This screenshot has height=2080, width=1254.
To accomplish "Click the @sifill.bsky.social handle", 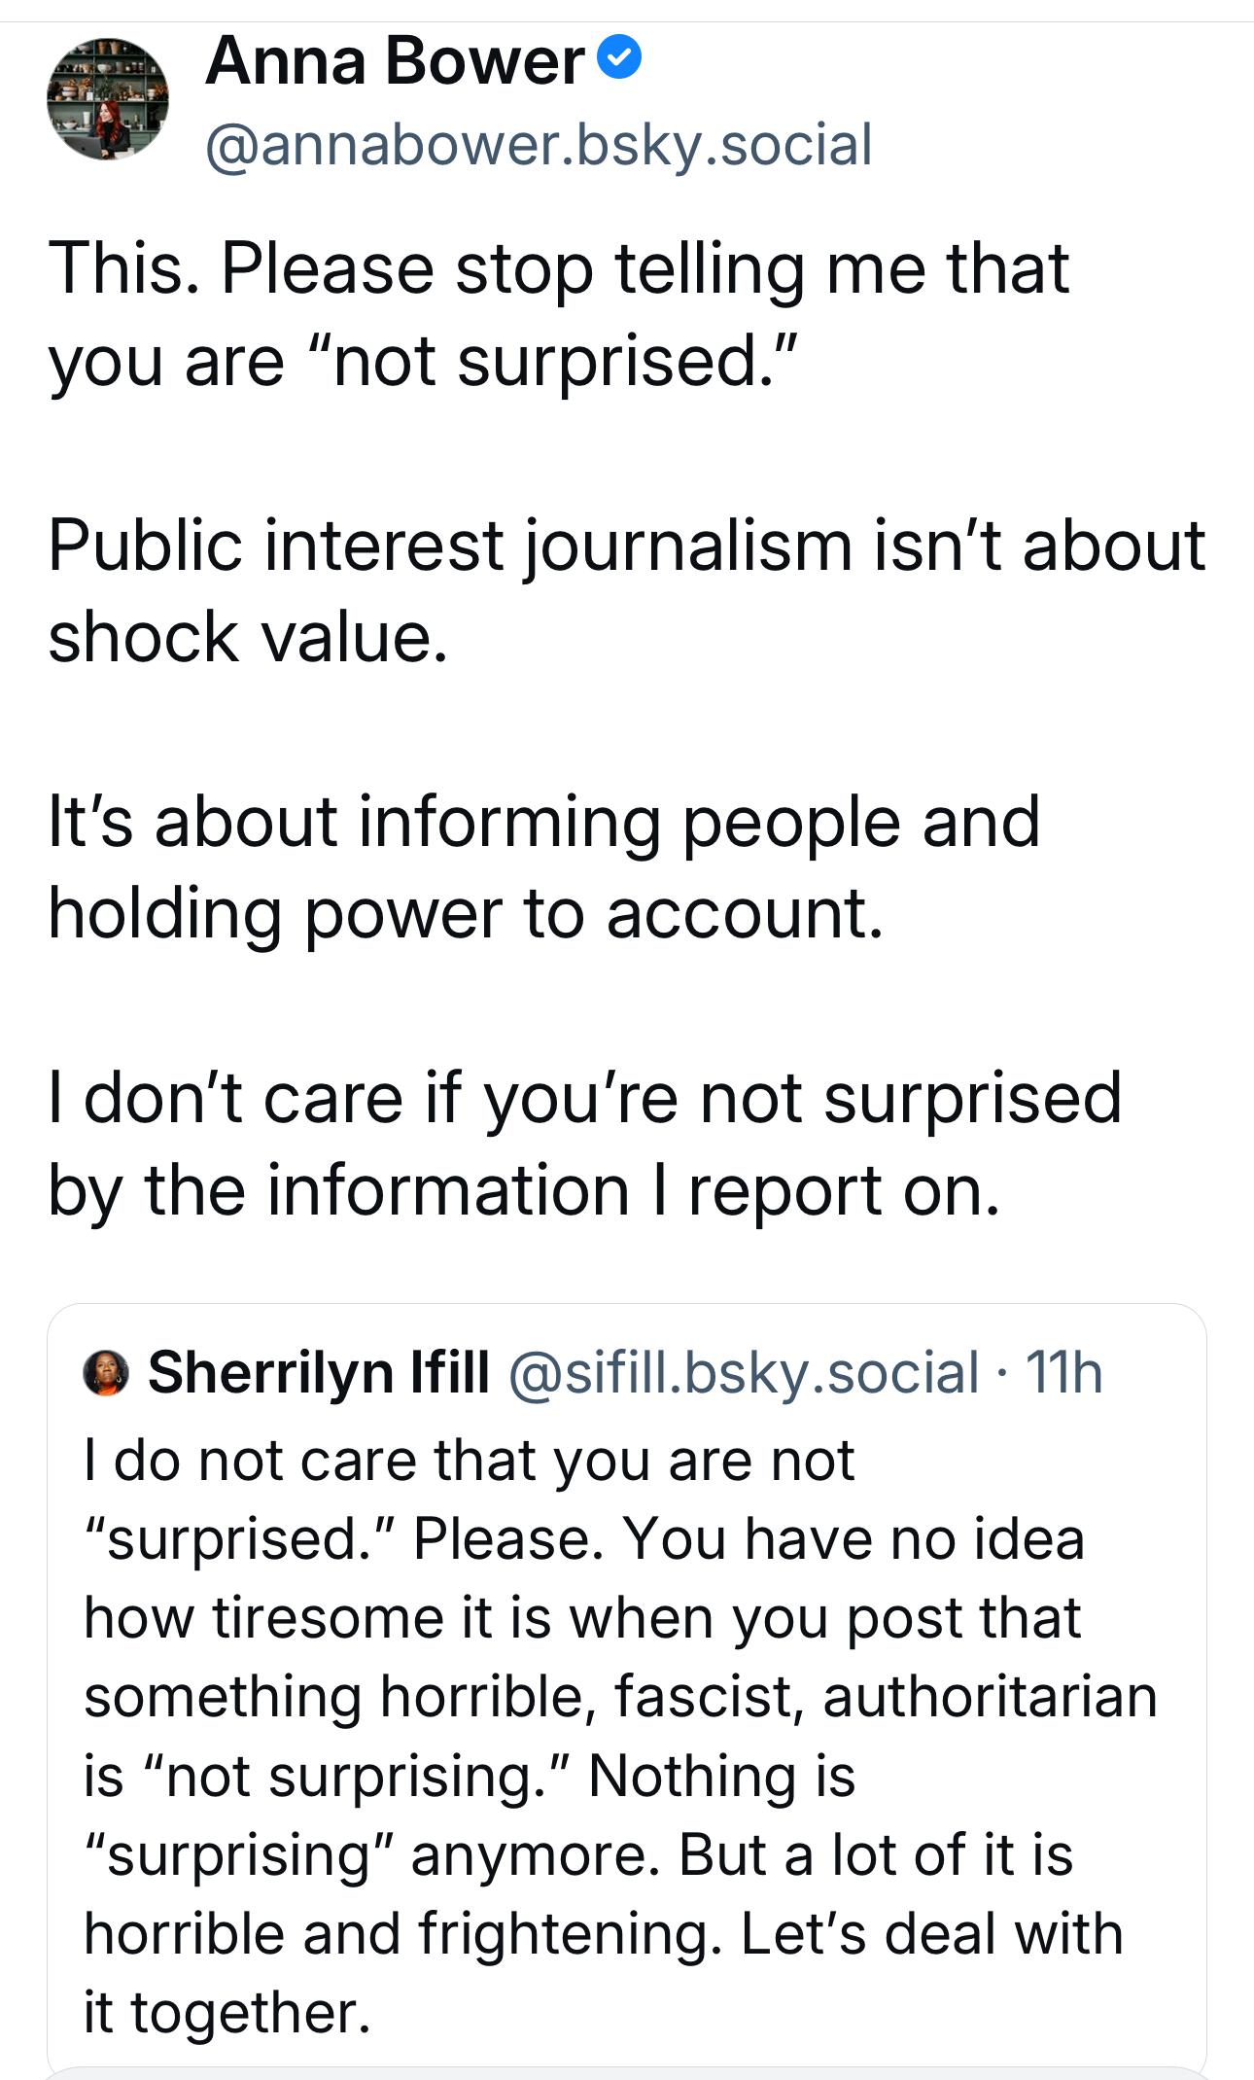I will (744, 1372).
